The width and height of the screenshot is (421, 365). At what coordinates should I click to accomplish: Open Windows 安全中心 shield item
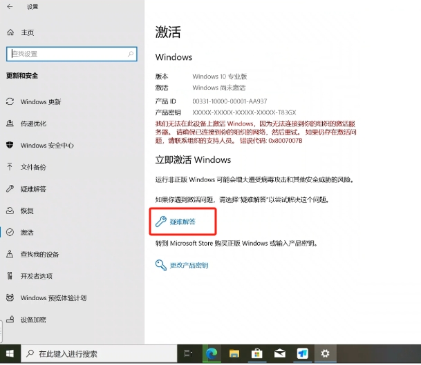pos(46,146)
